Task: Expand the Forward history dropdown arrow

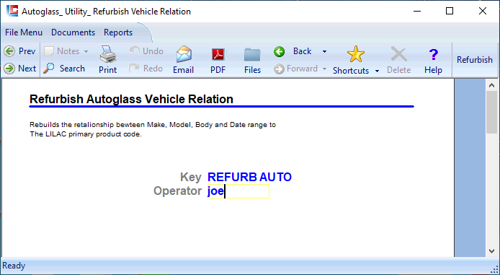Action: tap(324, 69)
